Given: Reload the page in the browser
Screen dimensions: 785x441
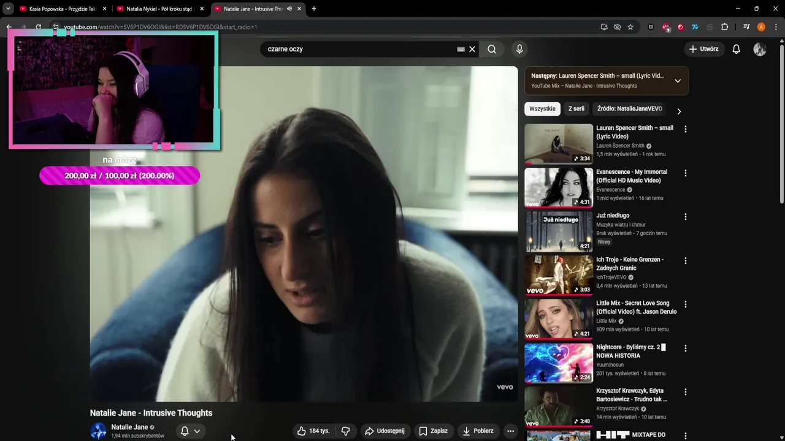Looking at the screenshot, I should [x=38, y=27].
